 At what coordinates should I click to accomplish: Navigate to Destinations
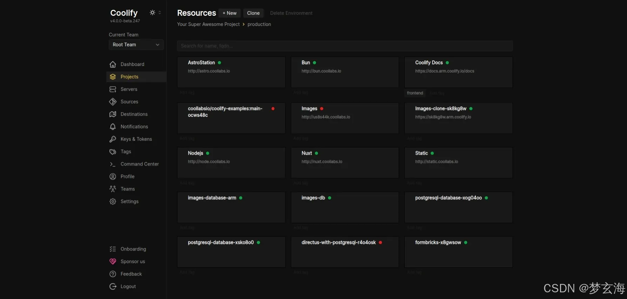pos(136,114)
